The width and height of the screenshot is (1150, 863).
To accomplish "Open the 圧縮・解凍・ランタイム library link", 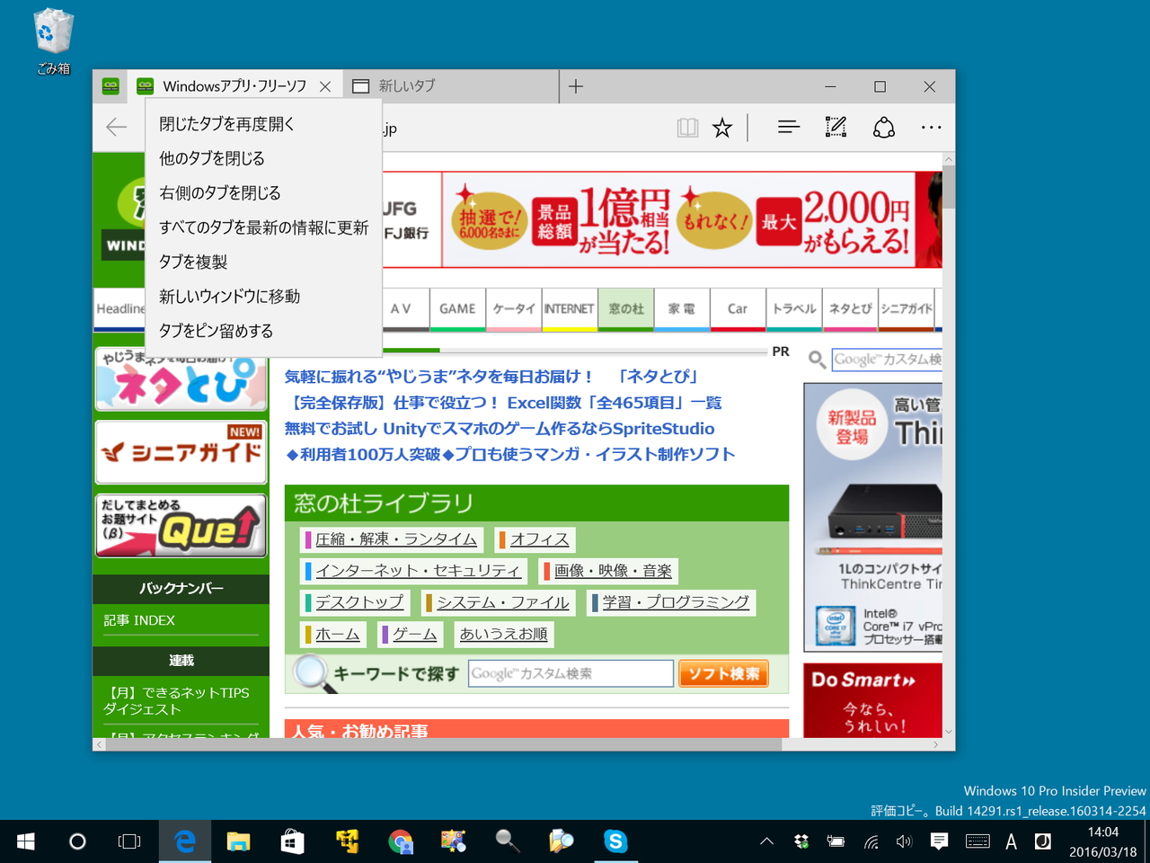I will [395, 539].
